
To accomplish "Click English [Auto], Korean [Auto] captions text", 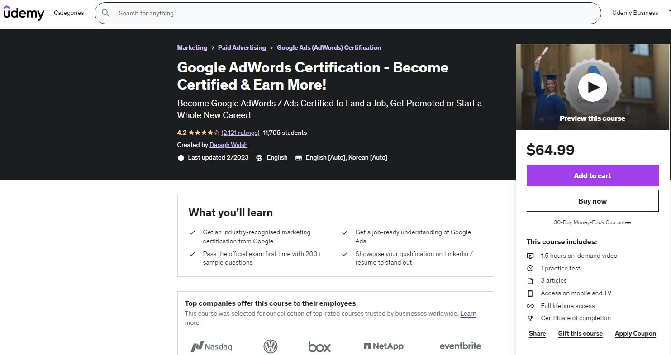I will click(x=346, y=158).
